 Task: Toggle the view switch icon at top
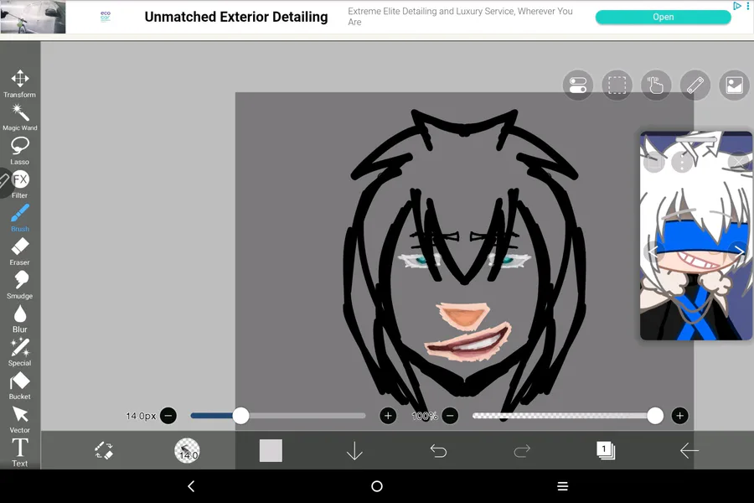click(577, 86)
